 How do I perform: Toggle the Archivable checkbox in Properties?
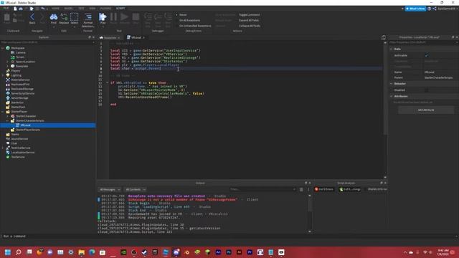[x=427, y=55]
